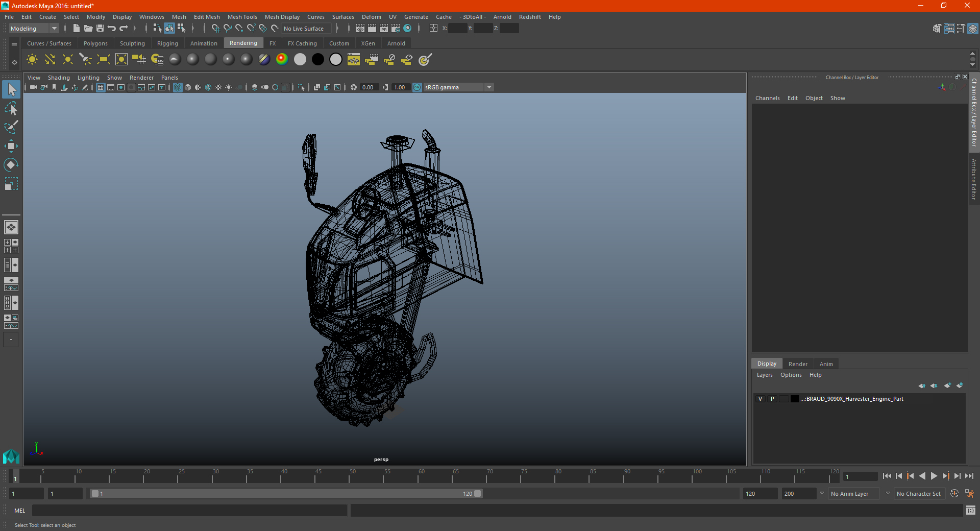Select the camera icon in panel toolbar
Viewport: 980px width, 531px height.
coord(34,87)
